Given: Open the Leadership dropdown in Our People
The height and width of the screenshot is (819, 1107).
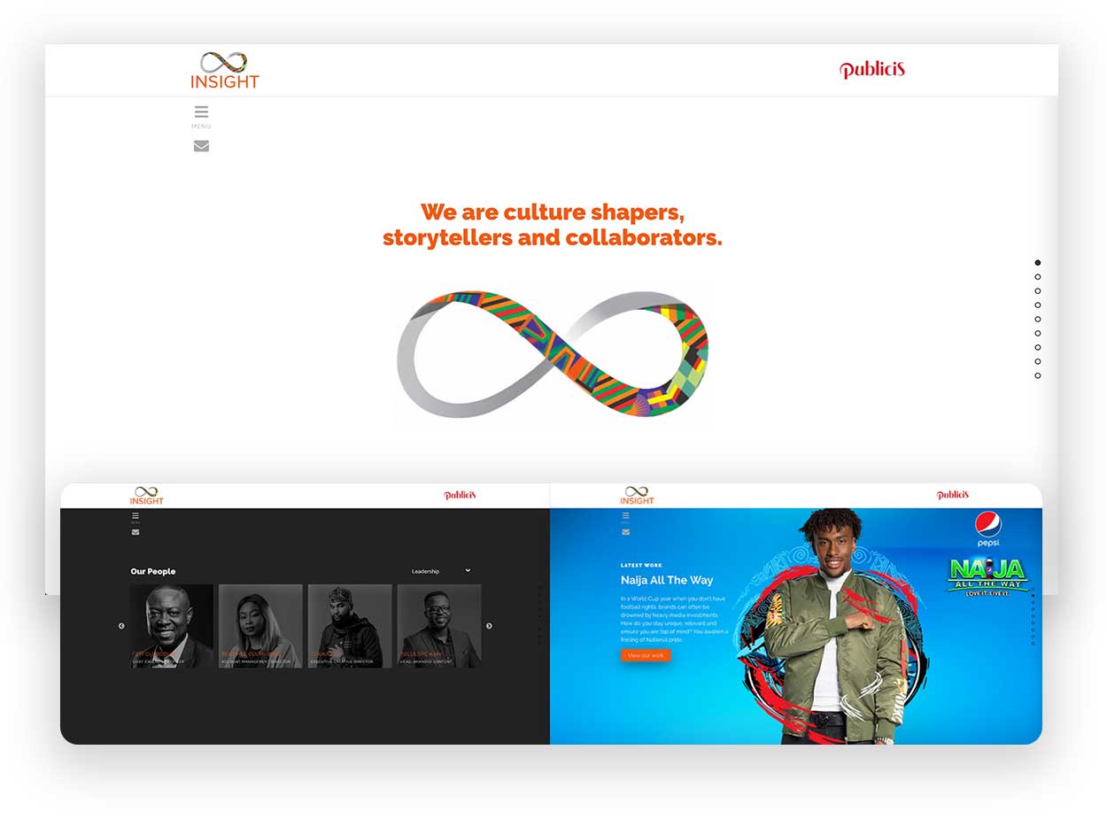Looking at the screenshot, I should (440, 571).
